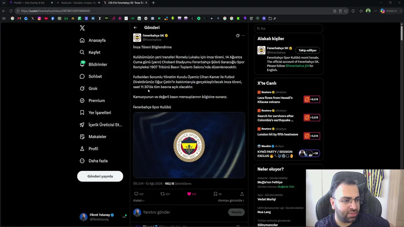404x227 pixels.
Task: Open Reuters live 'Search for survivors after Colombia's earthquake'
Action: (x=276, y=118)
